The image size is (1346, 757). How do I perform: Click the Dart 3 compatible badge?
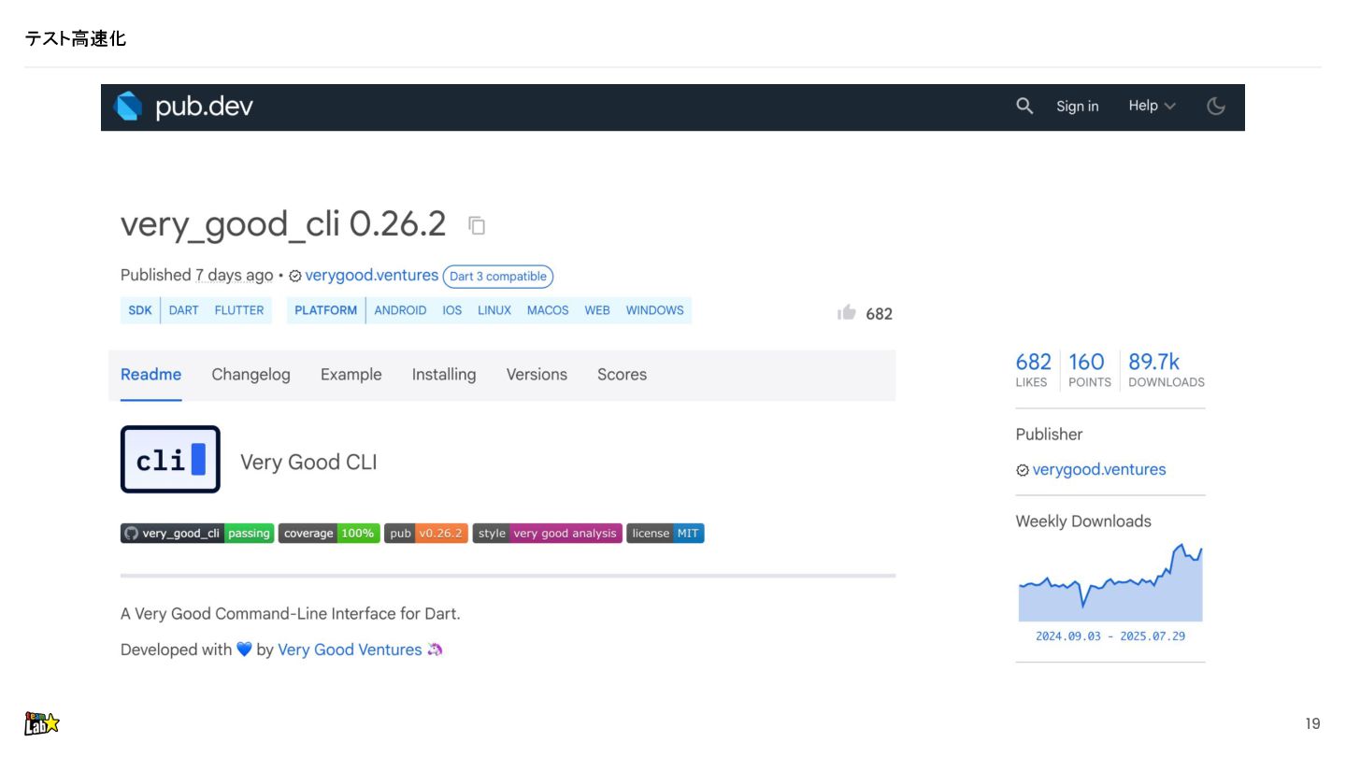[498, 277]
